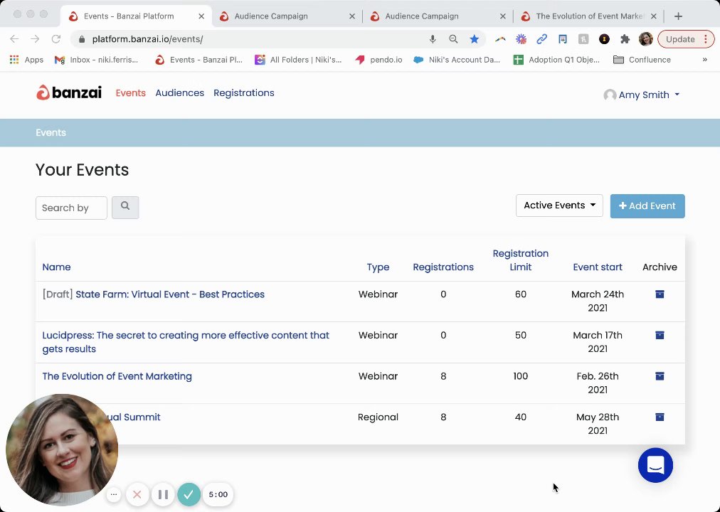Open the Gmail Inbox bookmark
720x512 pixels.
[97, 60]
